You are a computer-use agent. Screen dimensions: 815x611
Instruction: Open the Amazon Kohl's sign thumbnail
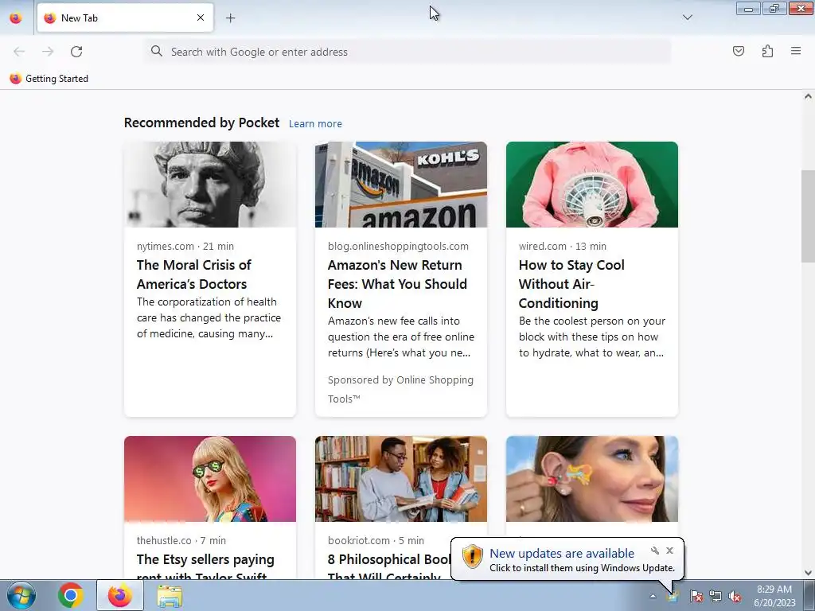(401, 185)
